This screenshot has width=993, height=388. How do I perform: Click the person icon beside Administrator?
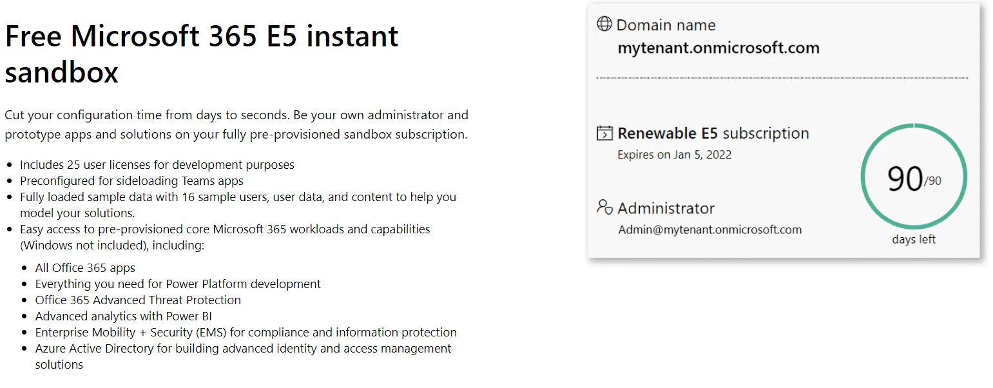[604, 208]
